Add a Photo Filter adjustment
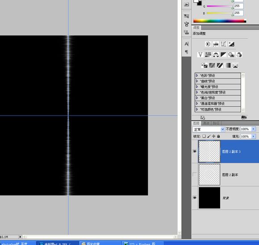259x245 pixels. [231, 55]
